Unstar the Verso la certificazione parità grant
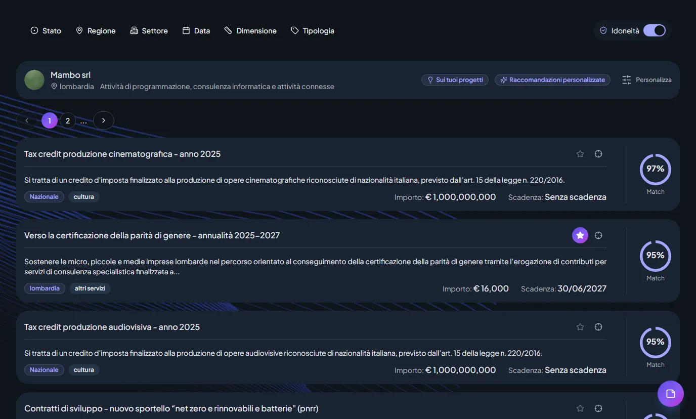Screen dimensions: 696x419 click(x=580, y=235)
